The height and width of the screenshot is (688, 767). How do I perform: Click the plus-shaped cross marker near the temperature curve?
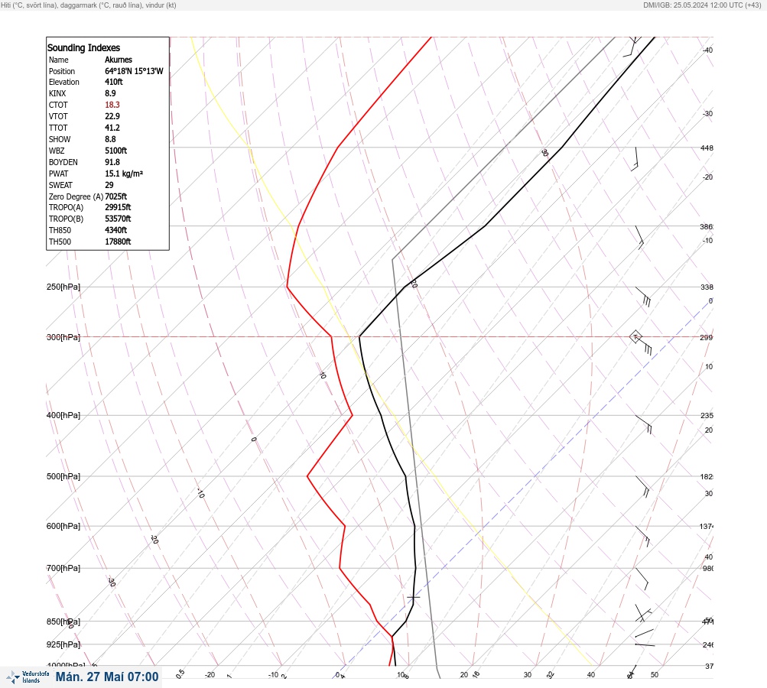coord(414,597)
